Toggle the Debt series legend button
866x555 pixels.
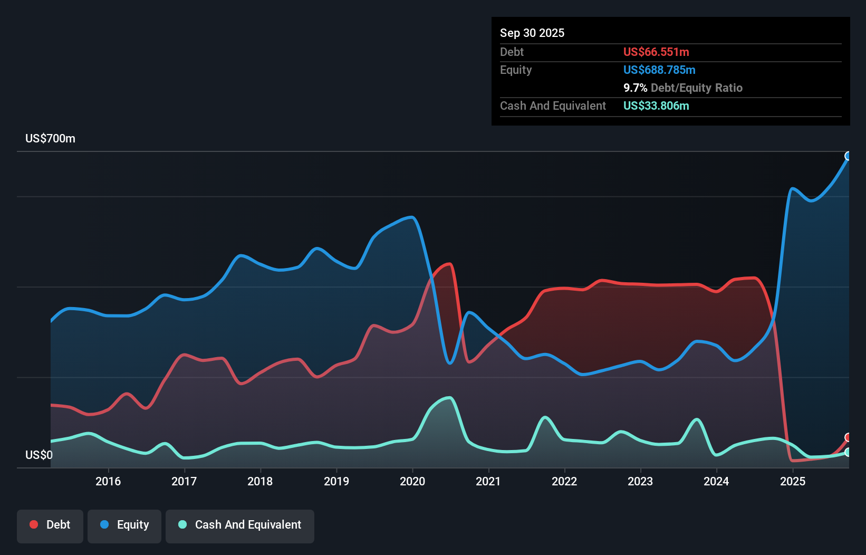tap(50, 526)
